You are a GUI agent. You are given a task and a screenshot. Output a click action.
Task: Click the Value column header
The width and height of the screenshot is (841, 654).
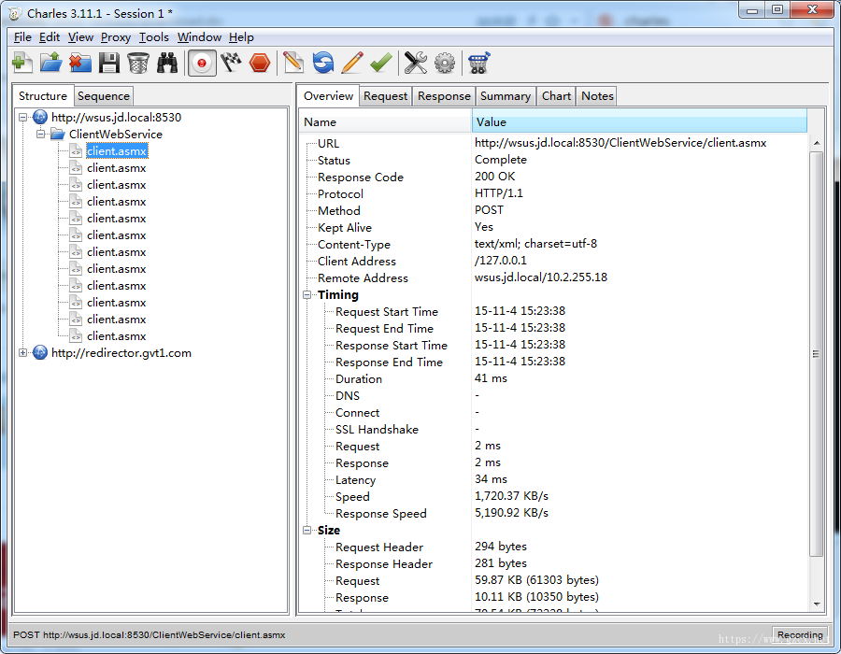639,121
